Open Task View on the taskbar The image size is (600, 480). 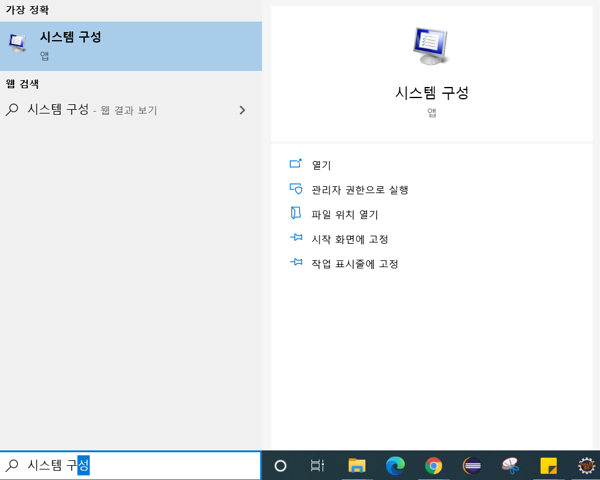tap(318, 466)
